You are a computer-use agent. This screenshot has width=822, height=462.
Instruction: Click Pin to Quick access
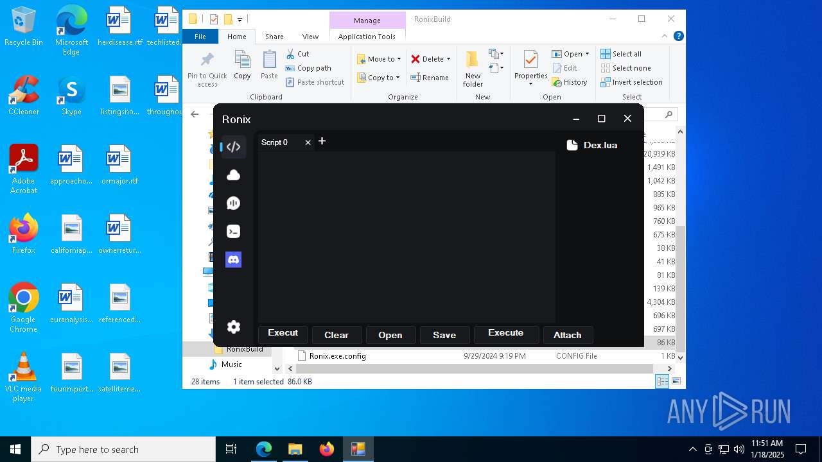[207, 70]
